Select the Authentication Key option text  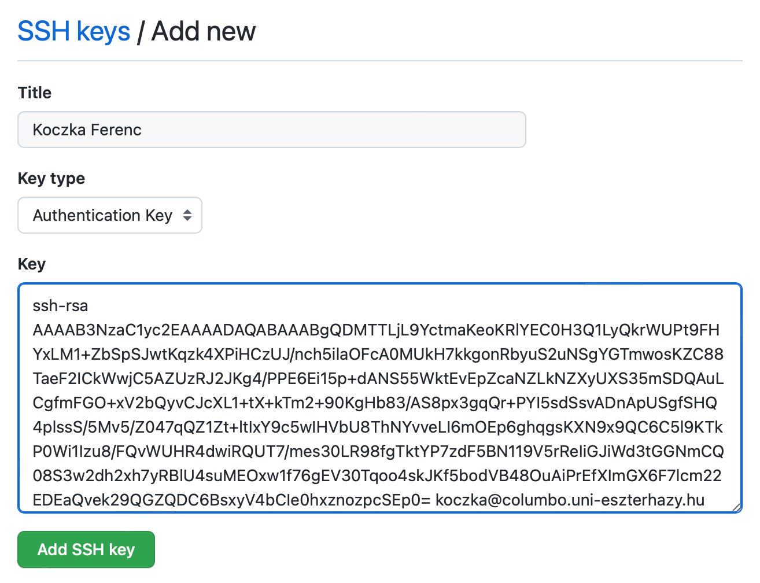pyautogui.click(x=102, y=215)
